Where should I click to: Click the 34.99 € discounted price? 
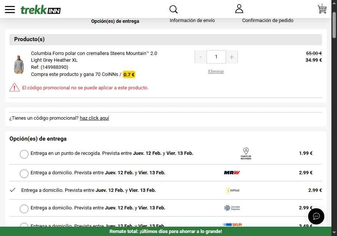313,60
